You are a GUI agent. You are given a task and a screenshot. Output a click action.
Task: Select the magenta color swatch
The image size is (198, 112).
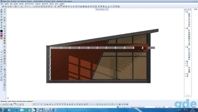[1, 33]
